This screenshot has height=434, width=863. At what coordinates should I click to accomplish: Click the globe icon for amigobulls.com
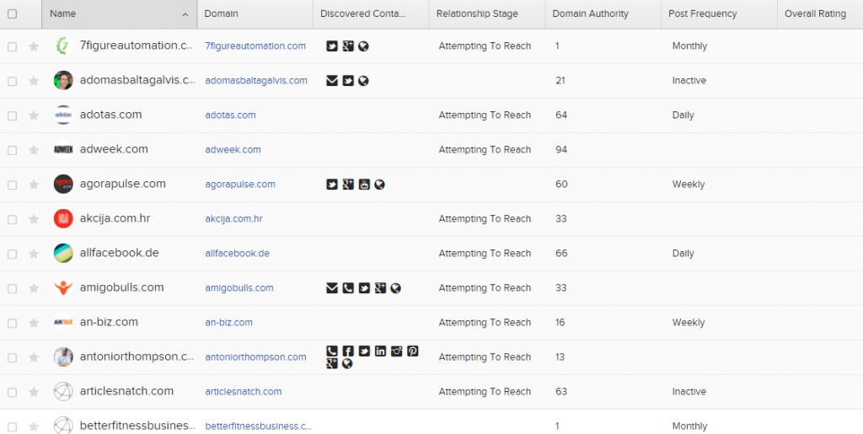click(x=395, y=287)
